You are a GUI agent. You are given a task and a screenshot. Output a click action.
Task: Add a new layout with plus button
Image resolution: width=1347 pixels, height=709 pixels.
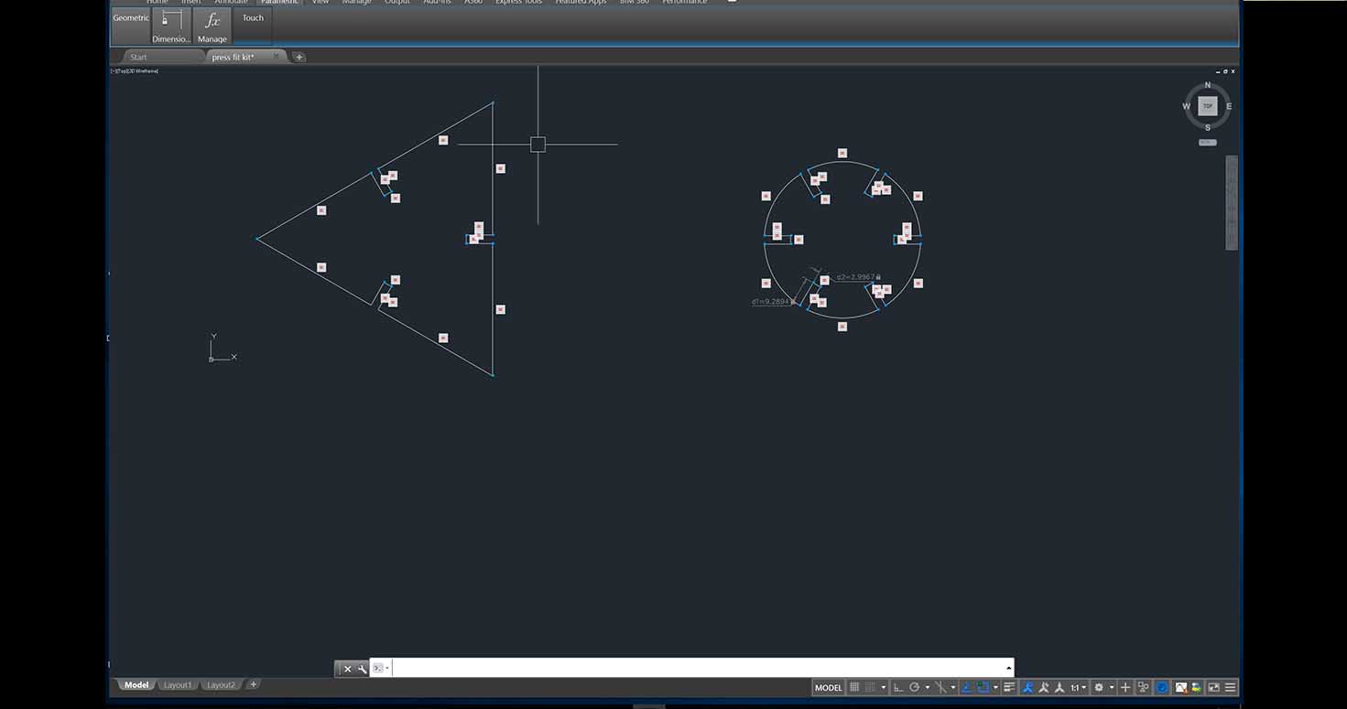click(254, 684)
